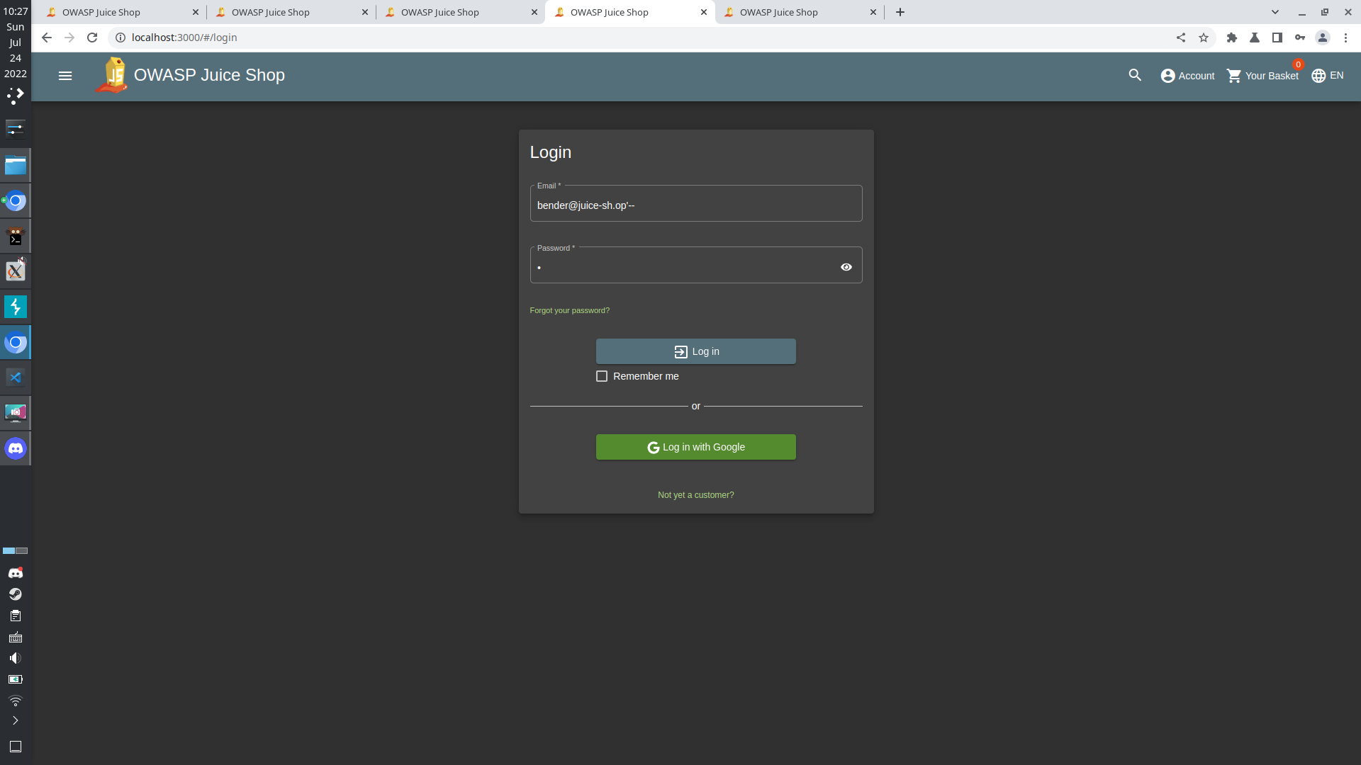The height and width of the screenshot is (765, 1361).
Task: Share this page icon
Action: [x=1181, y=38]
